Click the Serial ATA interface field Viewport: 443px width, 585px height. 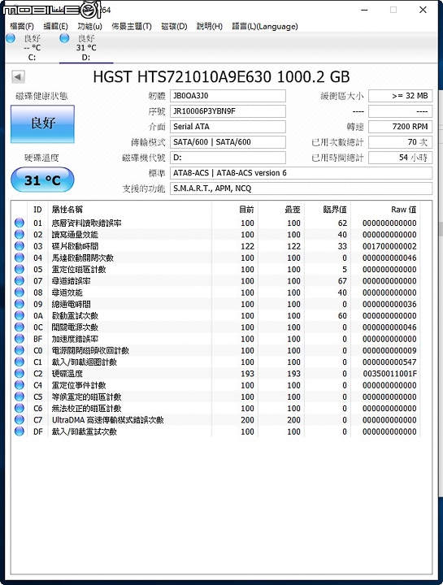tap(228, 127)
